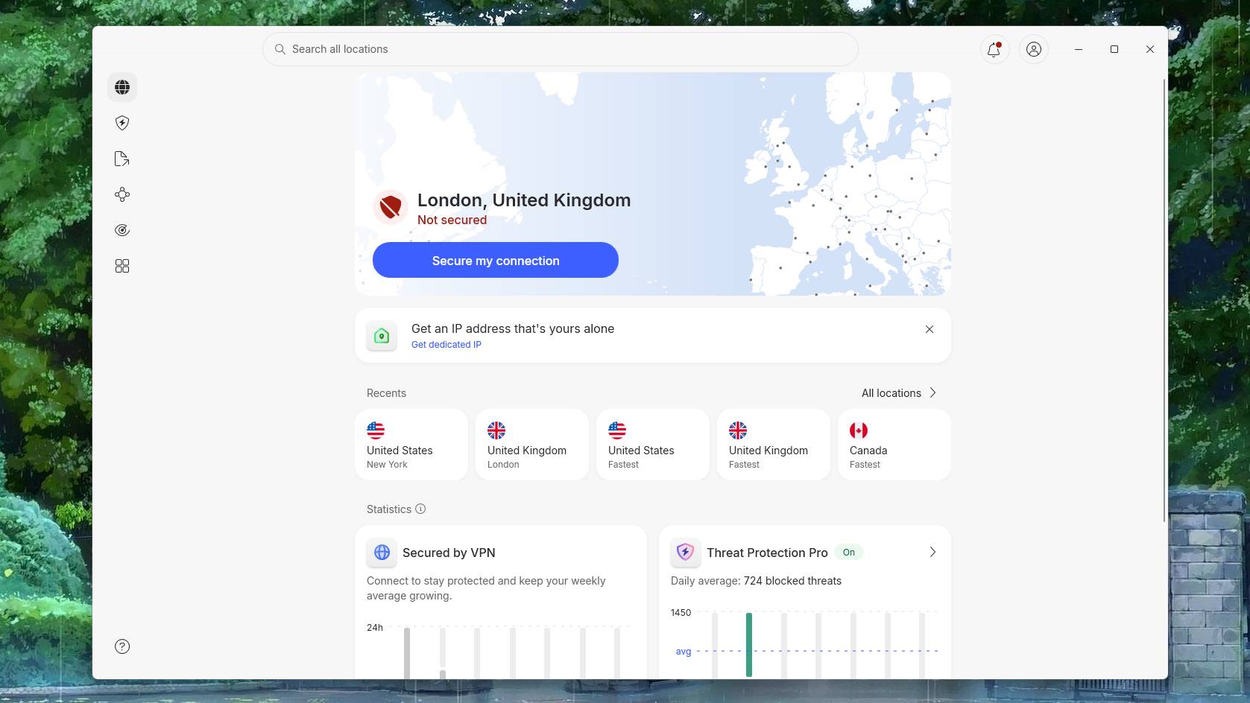
Task: Select United Kingdom London recent connection
Action: (x=531, y=445)
